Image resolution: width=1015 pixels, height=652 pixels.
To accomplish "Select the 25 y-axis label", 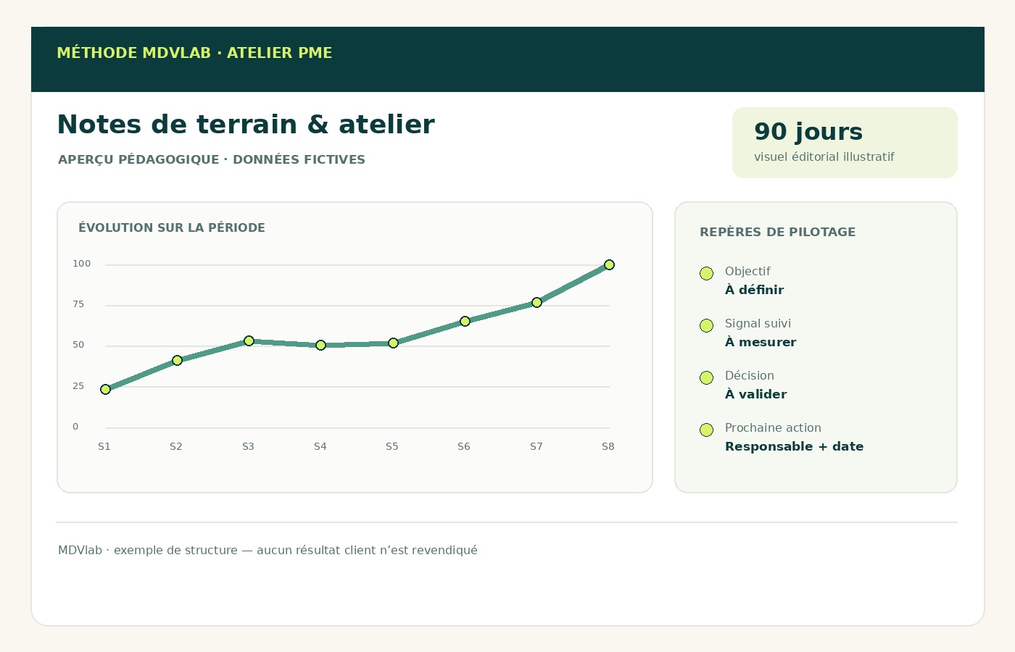I will 78,386.
